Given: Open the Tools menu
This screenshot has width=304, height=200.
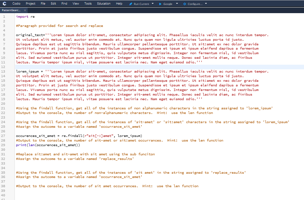Looking at the screenshot, I should tap(88, 4).
